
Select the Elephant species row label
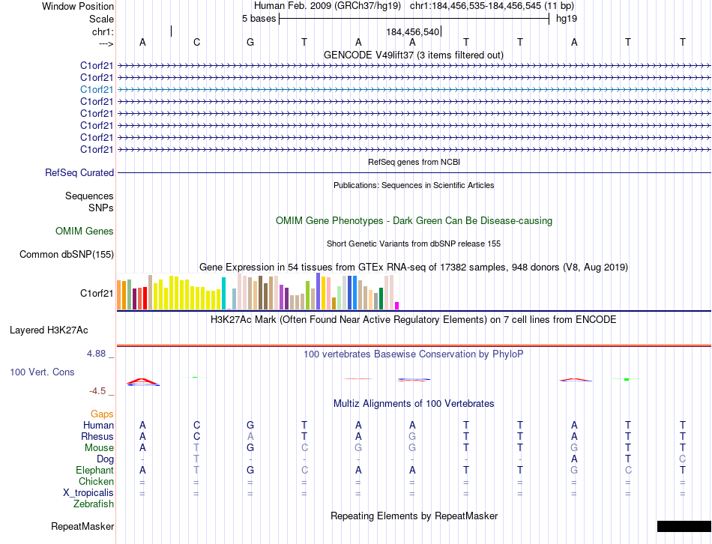pos(94,470)
